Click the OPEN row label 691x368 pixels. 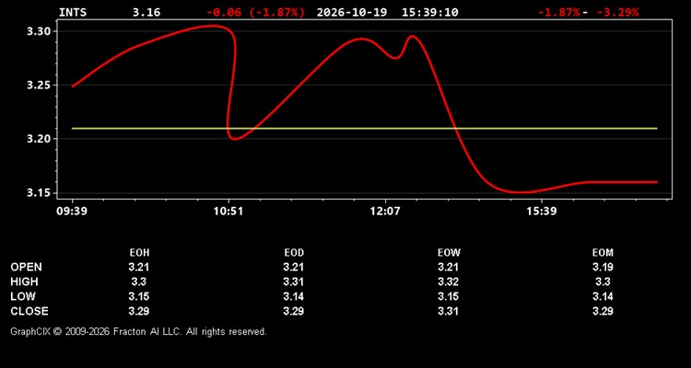point(27,267)
